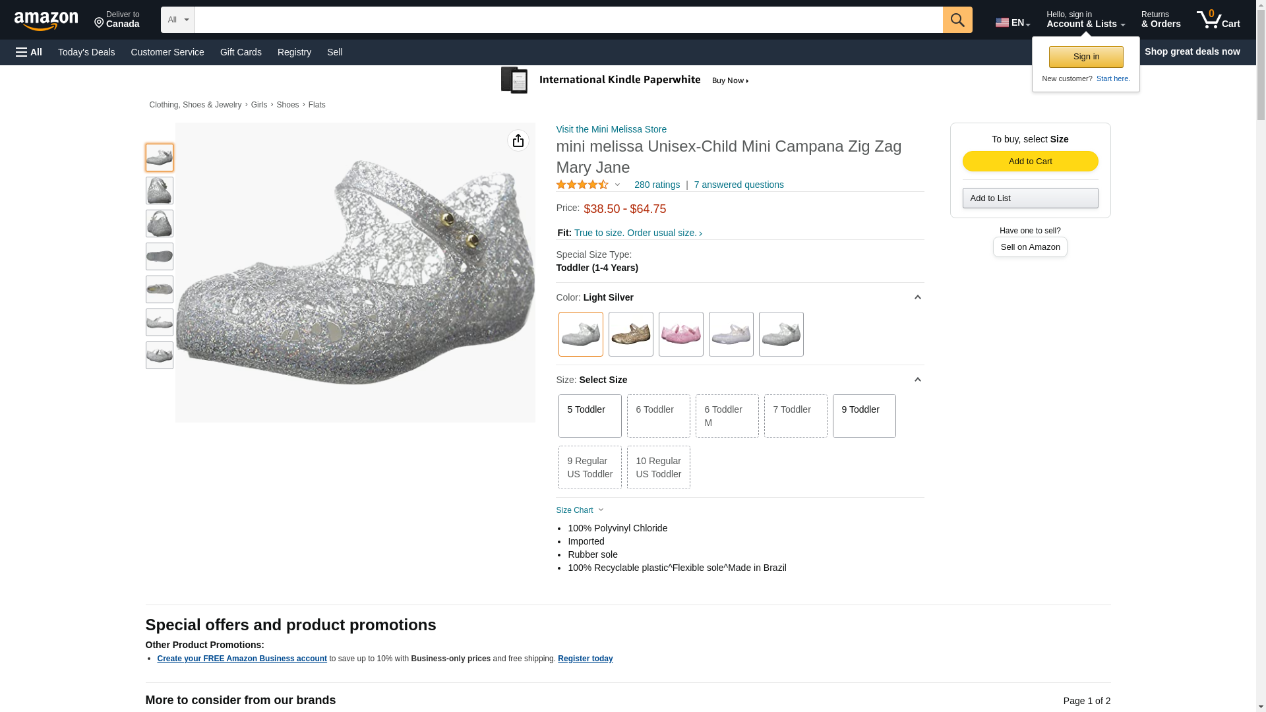This screenshot has width=1266, height=712.
Task: Click the Deliver to Canada location icon
Action: tap(100, 23)
